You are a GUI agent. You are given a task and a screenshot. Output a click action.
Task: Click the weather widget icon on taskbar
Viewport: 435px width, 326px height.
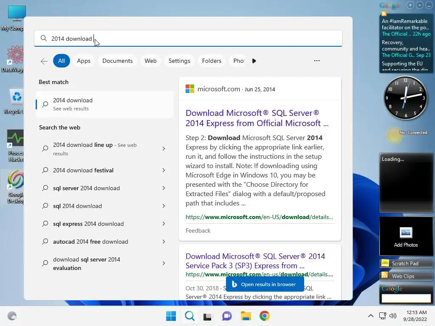(x=12, y=316)
